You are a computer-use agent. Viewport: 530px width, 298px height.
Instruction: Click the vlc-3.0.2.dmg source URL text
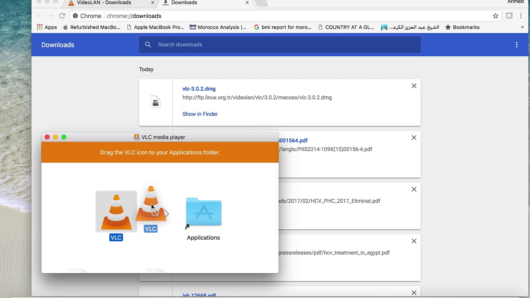click(257, 98)
